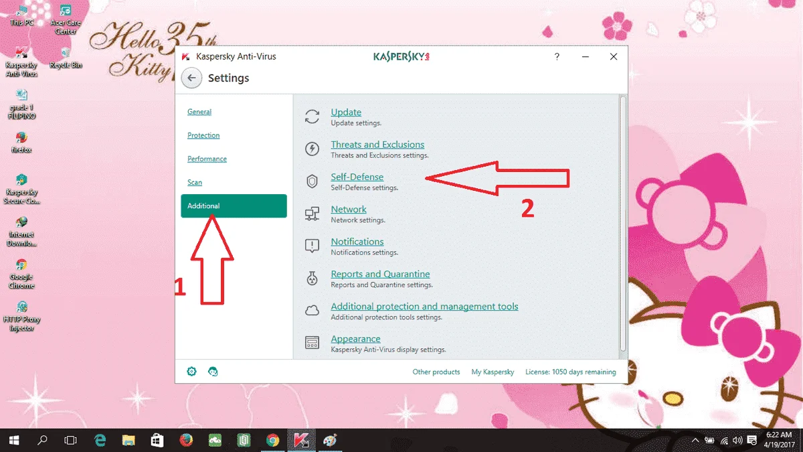Open This PC desktop icon
The height and width of the screenshot is (452, 803).
point(21,15)
